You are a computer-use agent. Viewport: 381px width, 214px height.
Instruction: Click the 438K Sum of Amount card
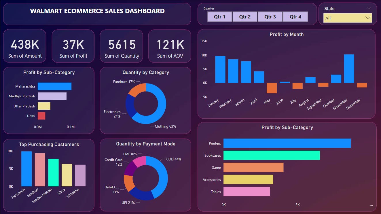(x=25, y=46)
